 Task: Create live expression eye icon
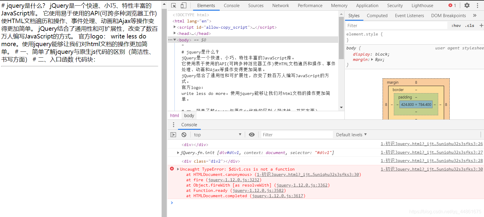pyautogui.click(x=252, y=135)
